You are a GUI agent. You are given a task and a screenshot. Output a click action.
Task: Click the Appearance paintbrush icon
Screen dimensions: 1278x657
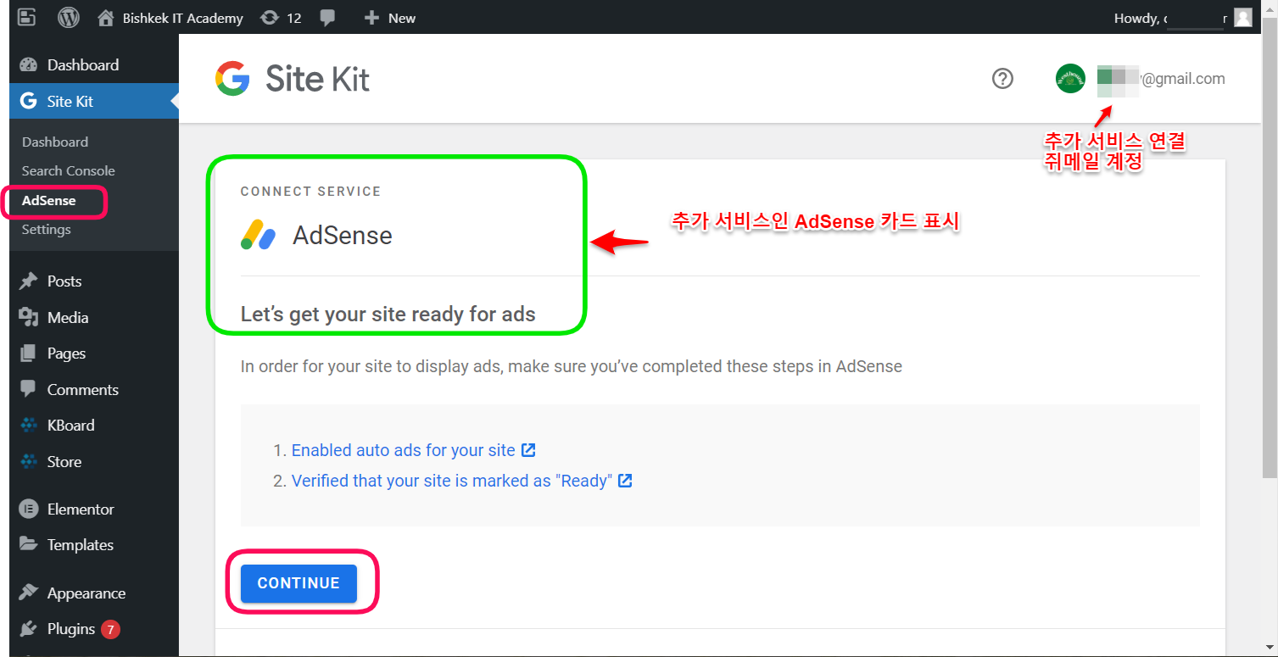point(29,593)
